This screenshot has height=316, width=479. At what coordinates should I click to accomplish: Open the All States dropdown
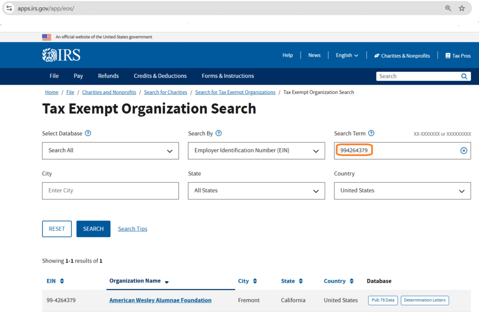pyautogui.click(x=256, y=191)
